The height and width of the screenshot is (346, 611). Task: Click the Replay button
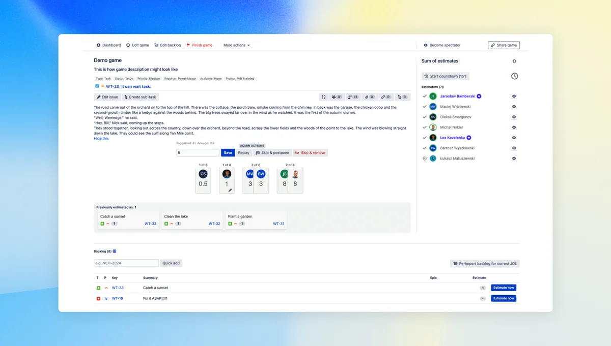(244, 153)
